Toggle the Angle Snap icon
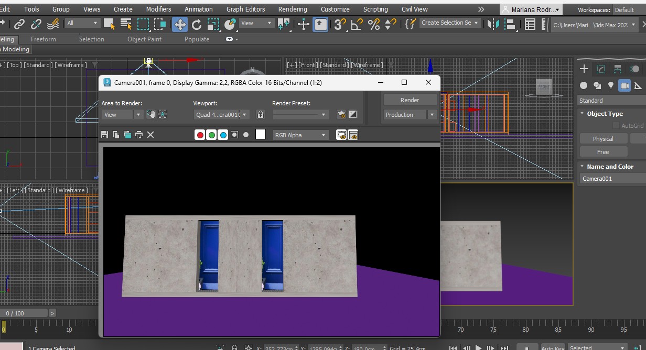Viewport: 646px width, 350px height. pyautogui.click(x=357, y=24)
